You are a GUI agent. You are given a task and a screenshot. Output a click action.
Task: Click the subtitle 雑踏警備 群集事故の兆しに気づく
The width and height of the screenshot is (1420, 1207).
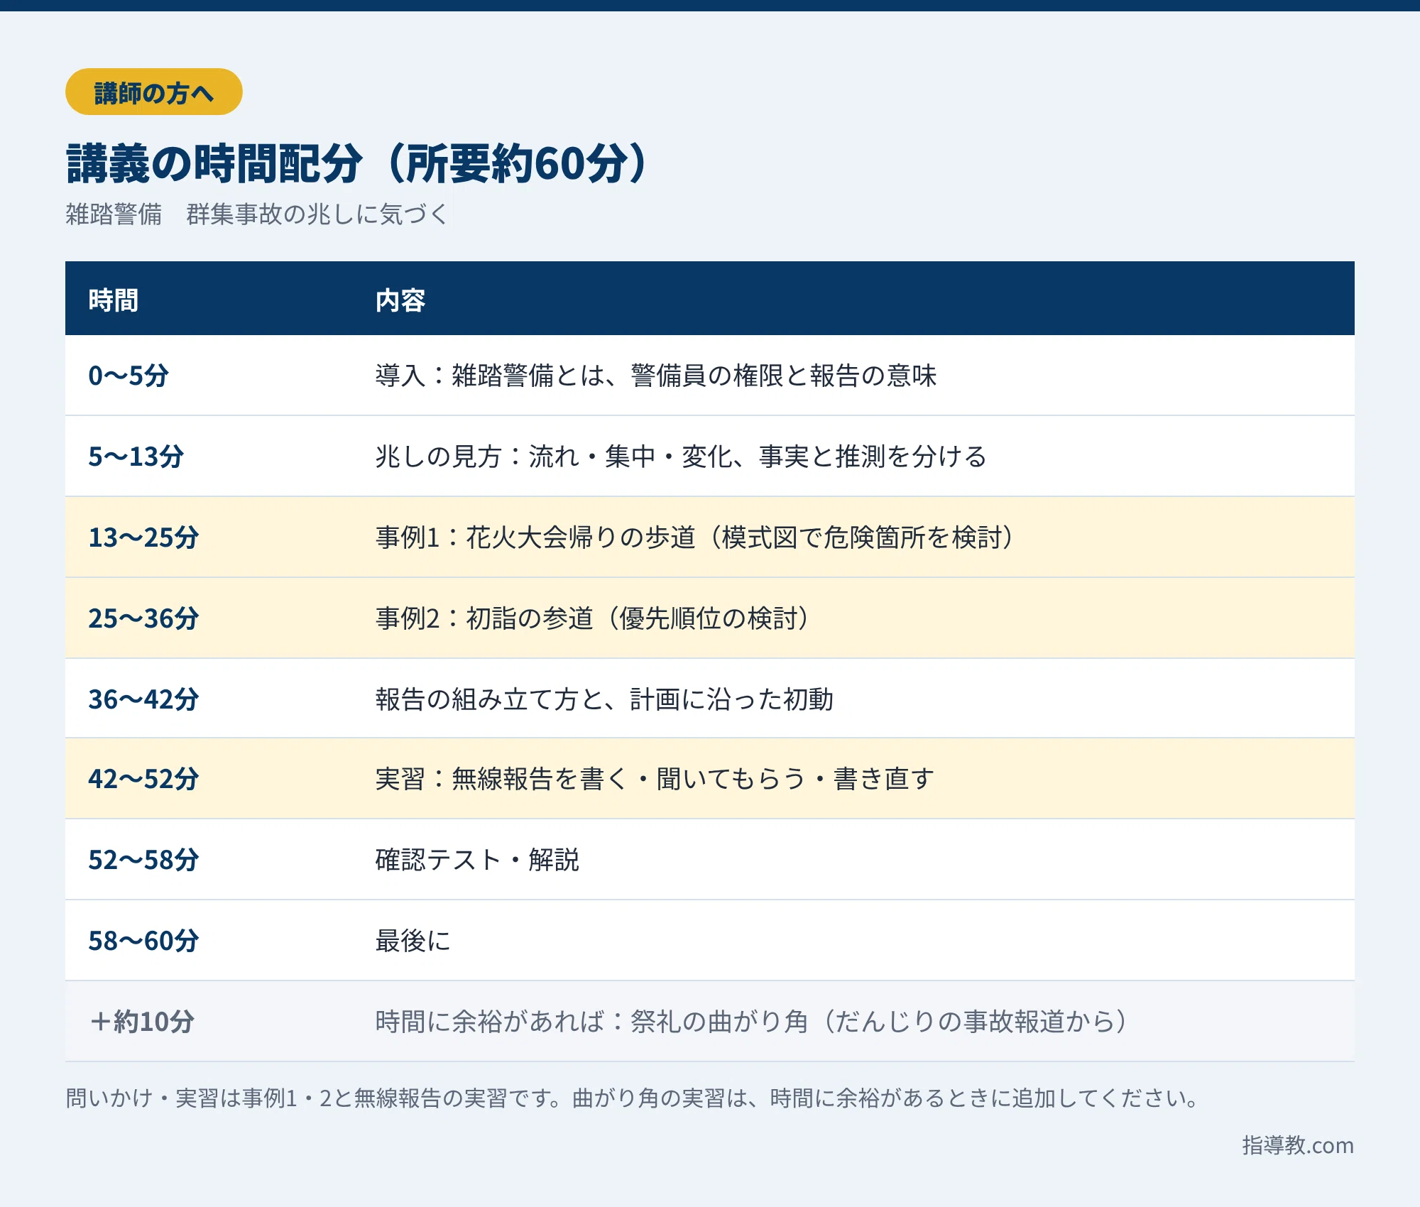click(x=256, y=214)
